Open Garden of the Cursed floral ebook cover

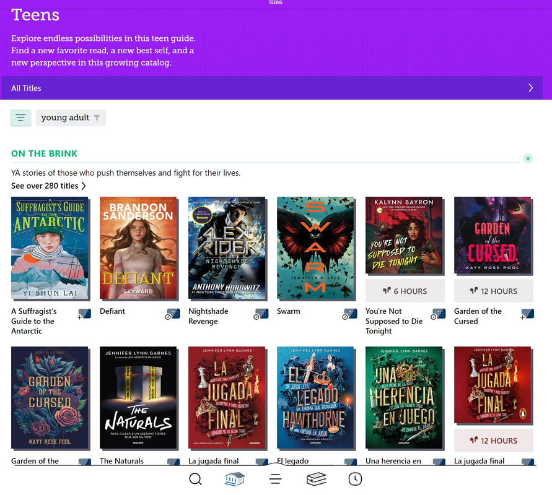pos(50,398)
